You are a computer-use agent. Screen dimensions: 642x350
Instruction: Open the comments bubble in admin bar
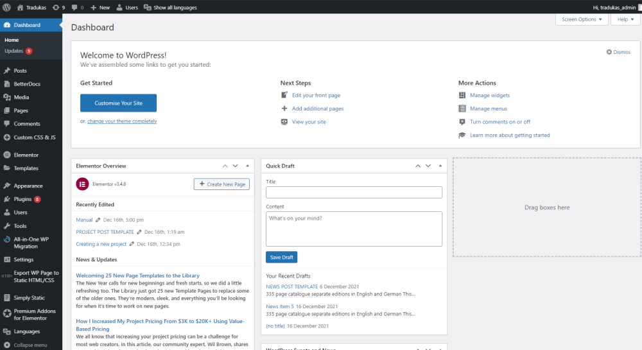74,7
